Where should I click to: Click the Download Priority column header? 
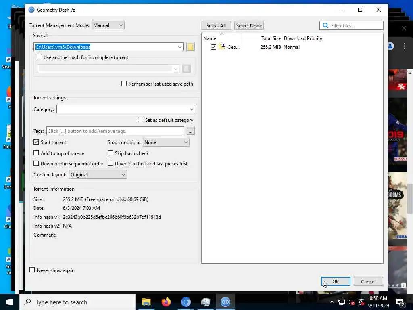303,38
